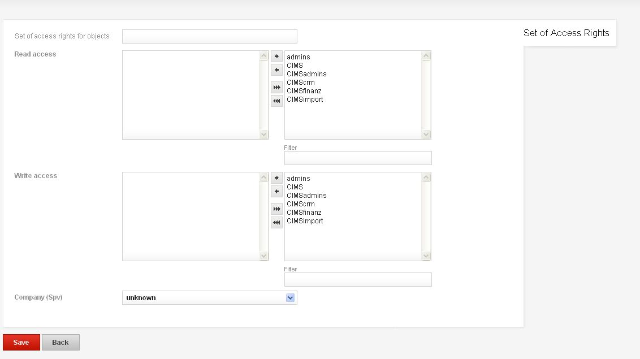Focus the Set of access rights field
The image size is (640, 359).
(x=209, y=36)
